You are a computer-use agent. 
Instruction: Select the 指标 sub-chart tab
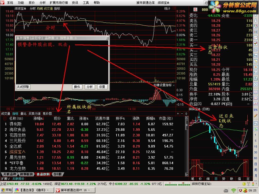click(x=15, y=113)
